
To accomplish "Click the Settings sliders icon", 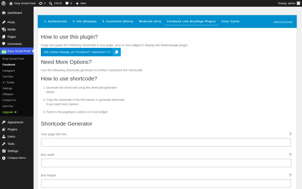I will [x=4, y=151].
